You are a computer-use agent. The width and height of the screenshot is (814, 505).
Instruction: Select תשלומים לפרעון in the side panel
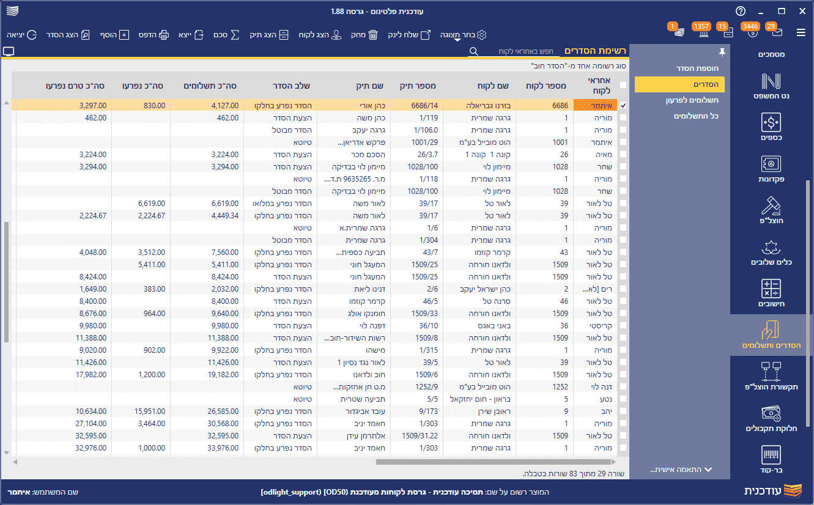click(692, 100)
